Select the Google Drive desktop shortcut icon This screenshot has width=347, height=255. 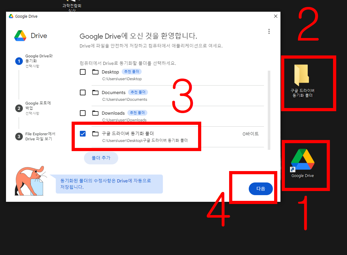click(x=303, y=163)
